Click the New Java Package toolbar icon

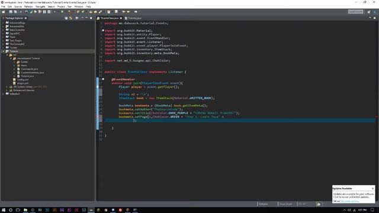(78, 12)
